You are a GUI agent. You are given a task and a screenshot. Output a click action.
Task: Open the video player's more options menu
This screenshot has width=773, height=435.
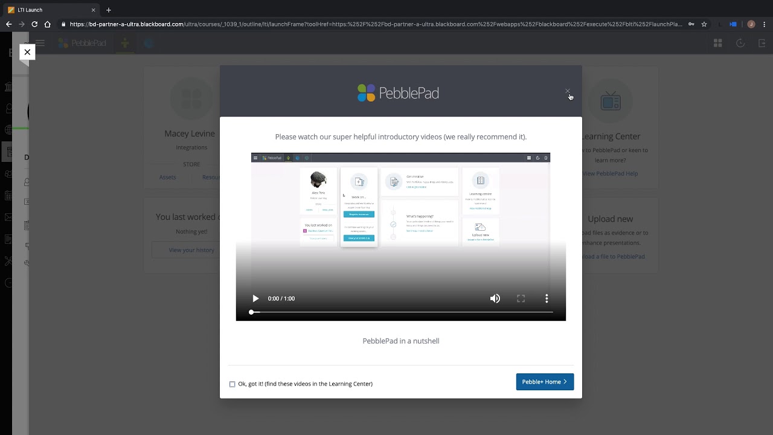click(547, 298)
